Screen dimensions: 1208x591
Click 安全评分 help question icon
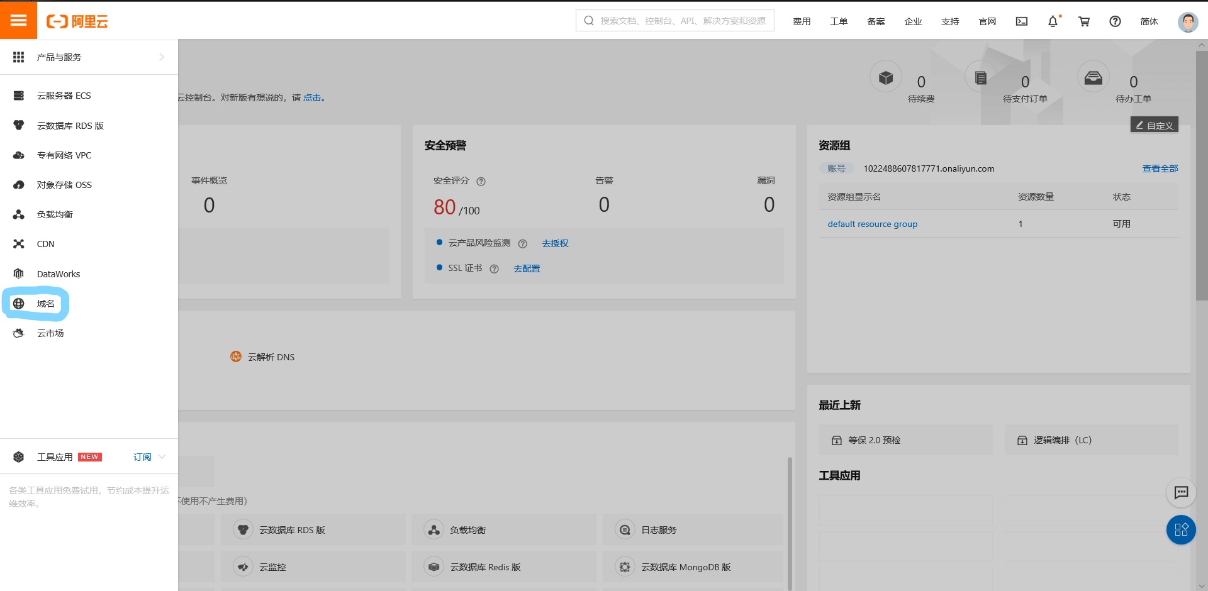[x=481, y=181]
